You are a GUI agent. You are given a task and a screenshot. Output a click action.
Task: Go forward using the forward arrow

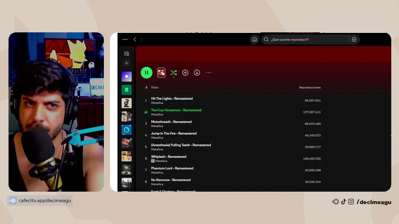point(142,40)
